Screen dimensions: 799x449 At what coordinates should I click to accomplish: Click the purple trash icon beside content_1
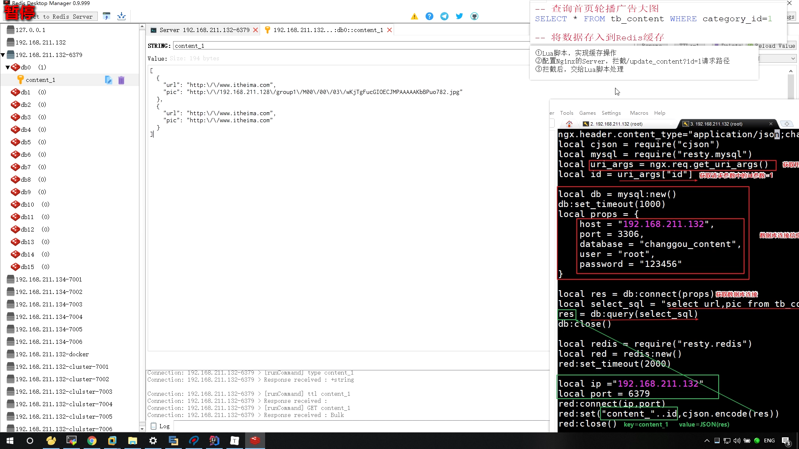pos(121,80)
